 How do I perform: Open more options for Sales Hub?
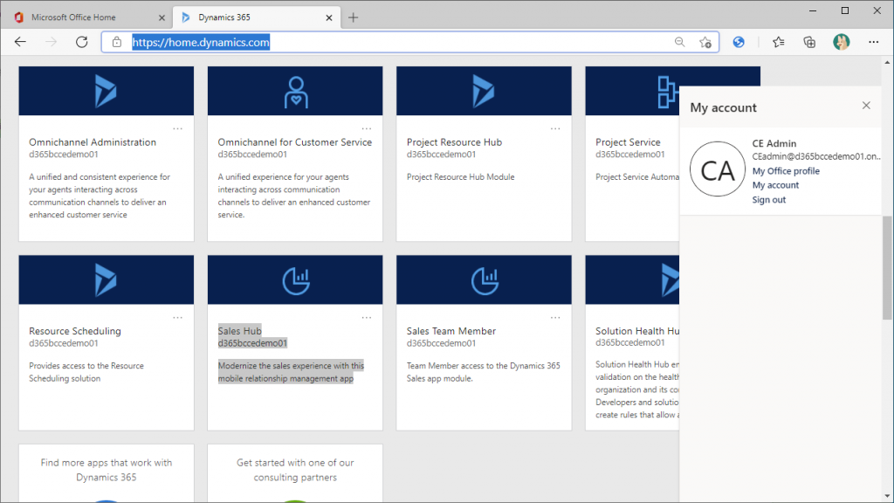367,318
